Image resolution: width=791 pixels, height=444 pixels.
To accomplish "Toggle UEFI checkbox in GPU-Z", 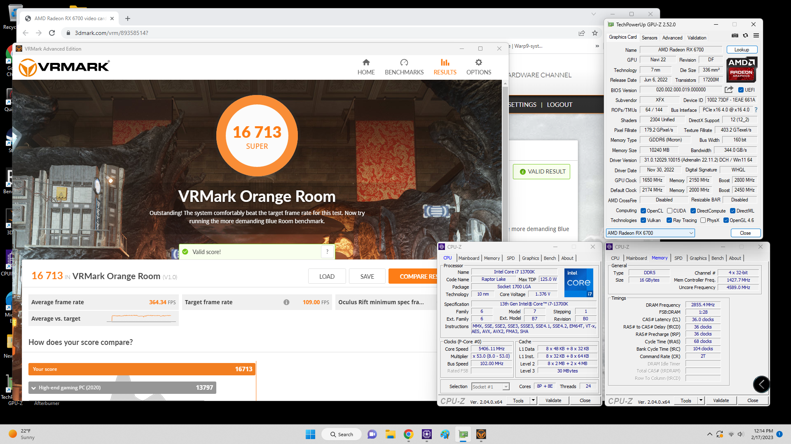I will point(741,90).
